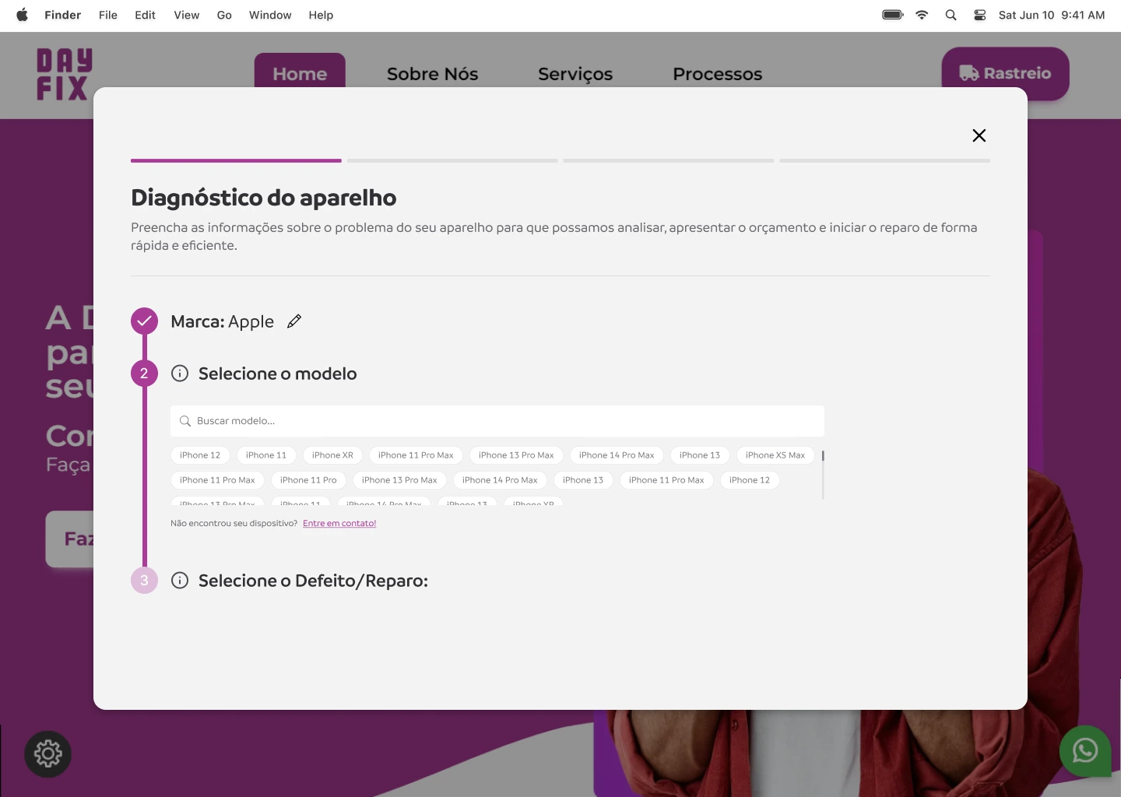Open the Edit menu
1121x797 pixels.
[x=145, y=15]
